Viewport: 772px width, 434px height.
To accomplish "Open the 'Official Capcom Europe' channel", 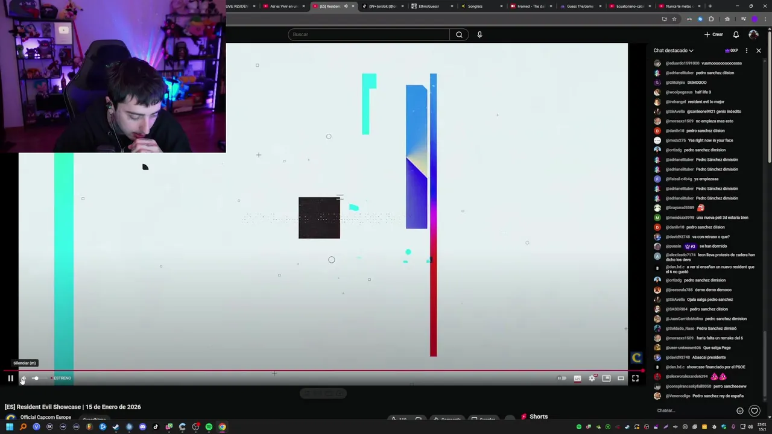I will tap(45, 417).
